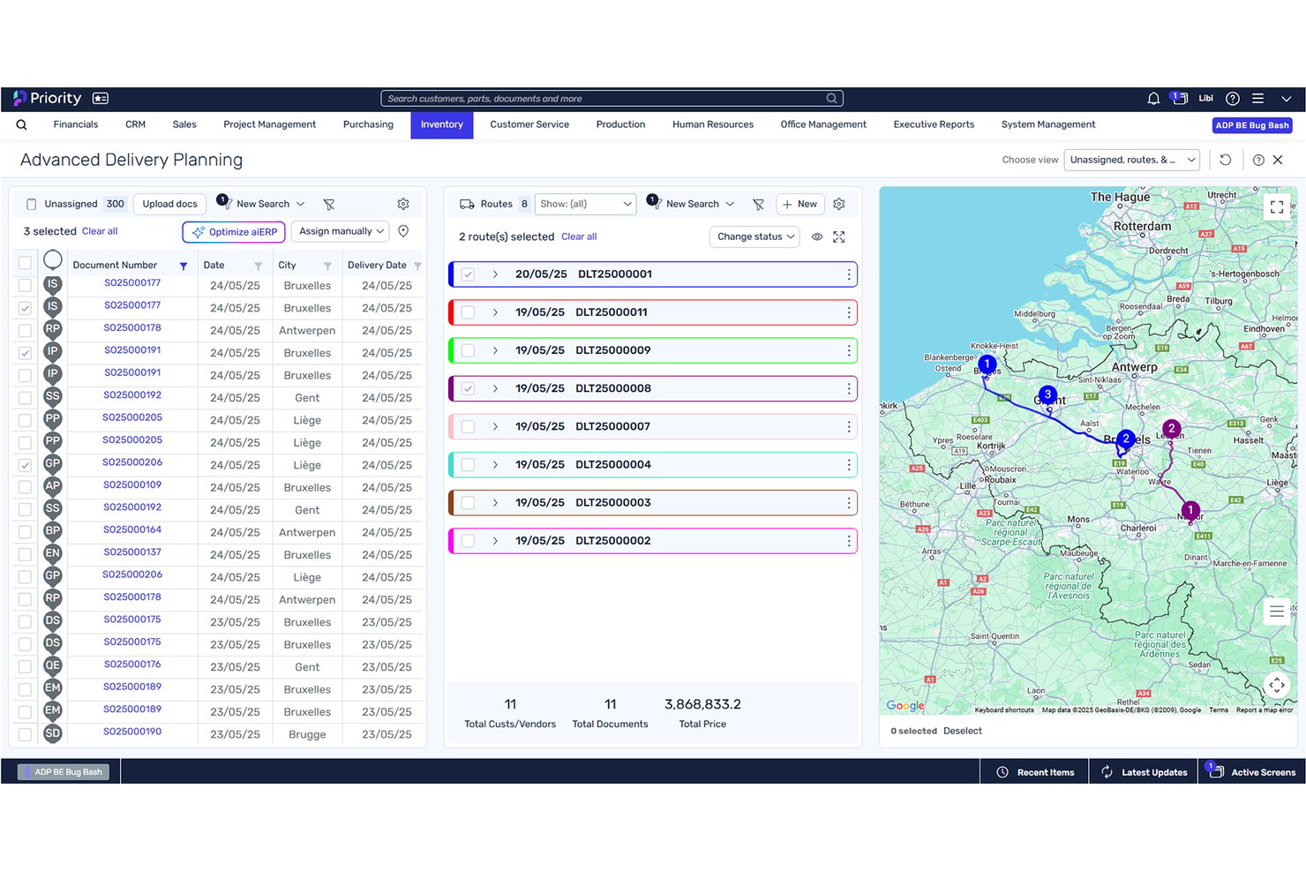
Task: Uncheck the SO25000206 row with 24/05/25 above SO25000109
Action: pyautogui.click(x=25, y=465)
